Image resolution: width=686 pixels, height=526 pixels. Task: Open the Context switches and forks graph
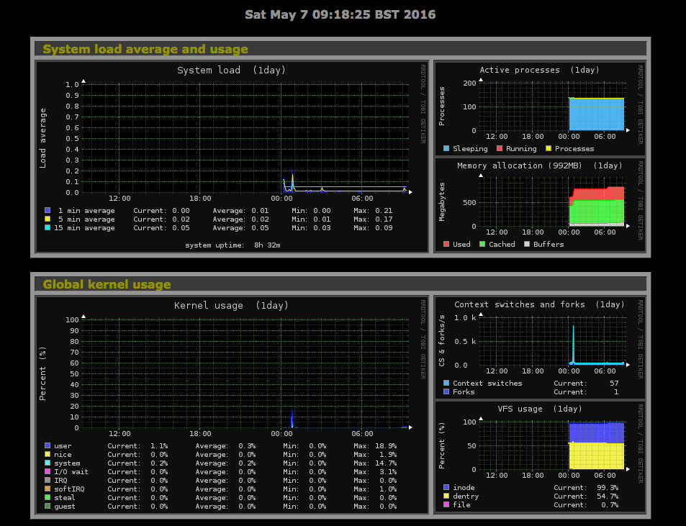click(x=540, y=347)
